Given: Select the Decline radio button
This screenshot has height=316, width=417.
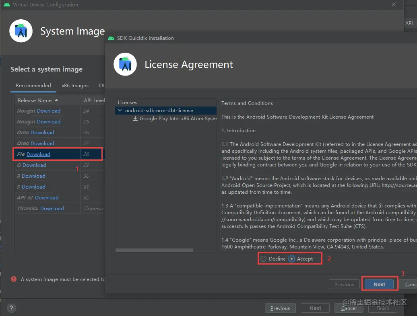Looking at the screenshot, I should [x=263, y=259].
